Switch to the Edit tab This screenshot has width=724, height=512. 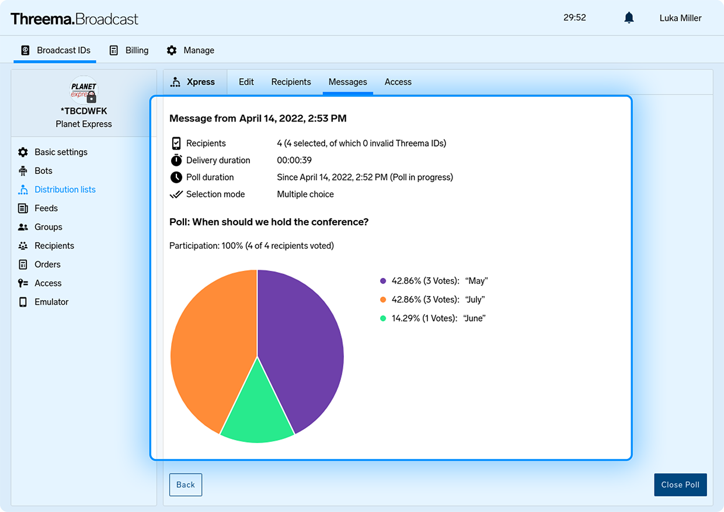246,82
